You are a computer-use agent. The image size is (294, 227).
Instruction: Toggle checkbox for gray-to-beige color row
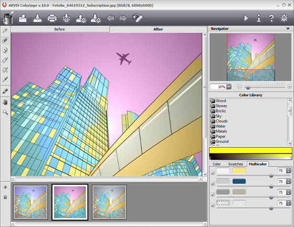point(213,194)
